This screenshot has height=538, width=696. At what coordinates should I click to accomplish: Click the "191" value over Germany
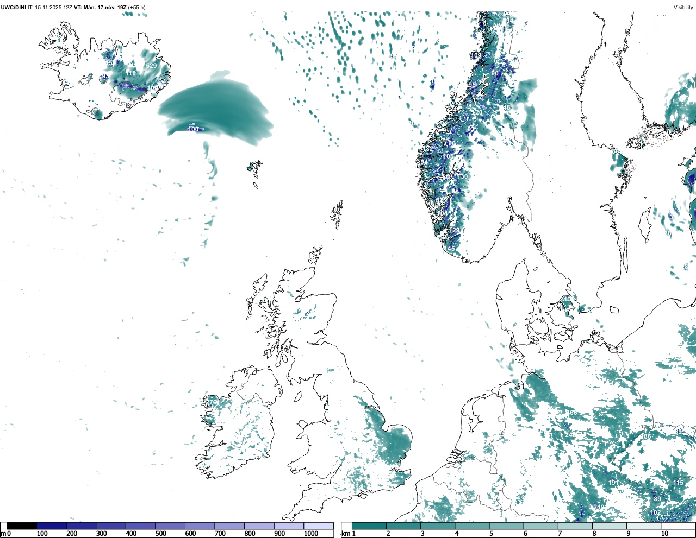click(613, 483)
